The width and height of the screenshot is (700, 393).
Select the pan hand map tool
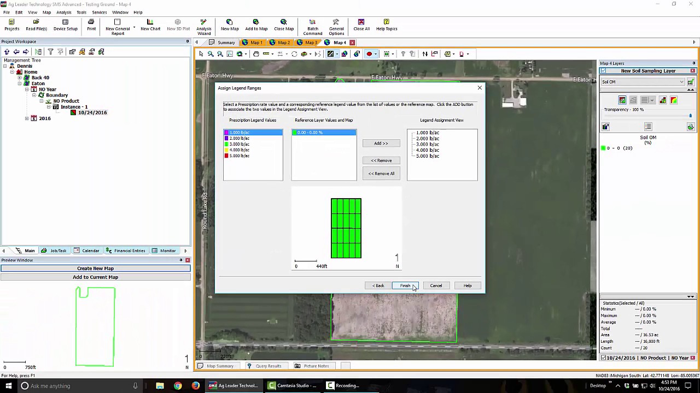(x=255, y=54)
